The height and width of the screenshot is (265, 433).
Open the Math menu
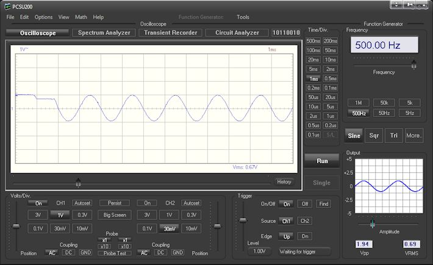pos(81,17)
